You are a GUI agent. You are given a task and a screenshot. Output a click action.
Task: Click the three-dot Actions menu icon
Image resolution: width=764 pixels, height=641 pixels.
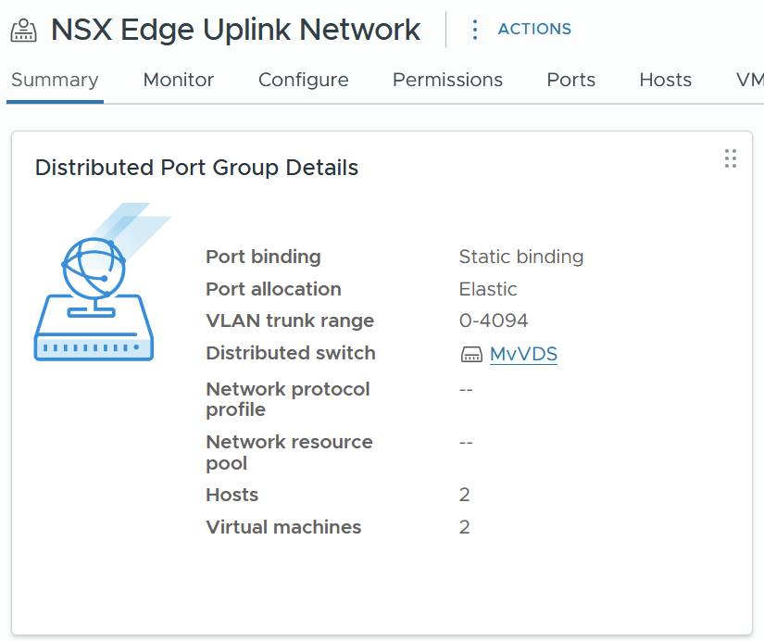[x=475, y=30]
